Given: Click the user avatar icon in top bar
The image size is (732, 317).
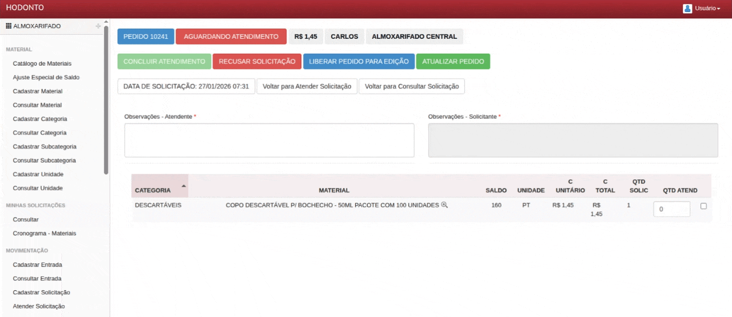Looking at the screenshot, I should point(687,9).
